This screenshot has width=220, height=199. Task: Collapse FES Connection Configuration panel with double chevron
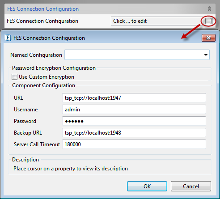click(x=209, y=8)
